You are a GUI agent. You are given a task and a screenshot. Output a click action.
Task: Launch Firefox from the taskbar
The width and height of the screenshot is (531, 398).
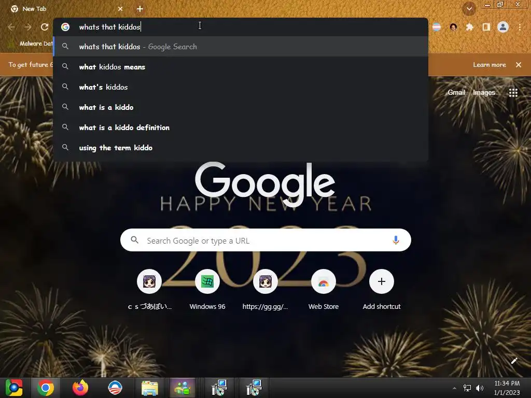[x=80, y=388]
